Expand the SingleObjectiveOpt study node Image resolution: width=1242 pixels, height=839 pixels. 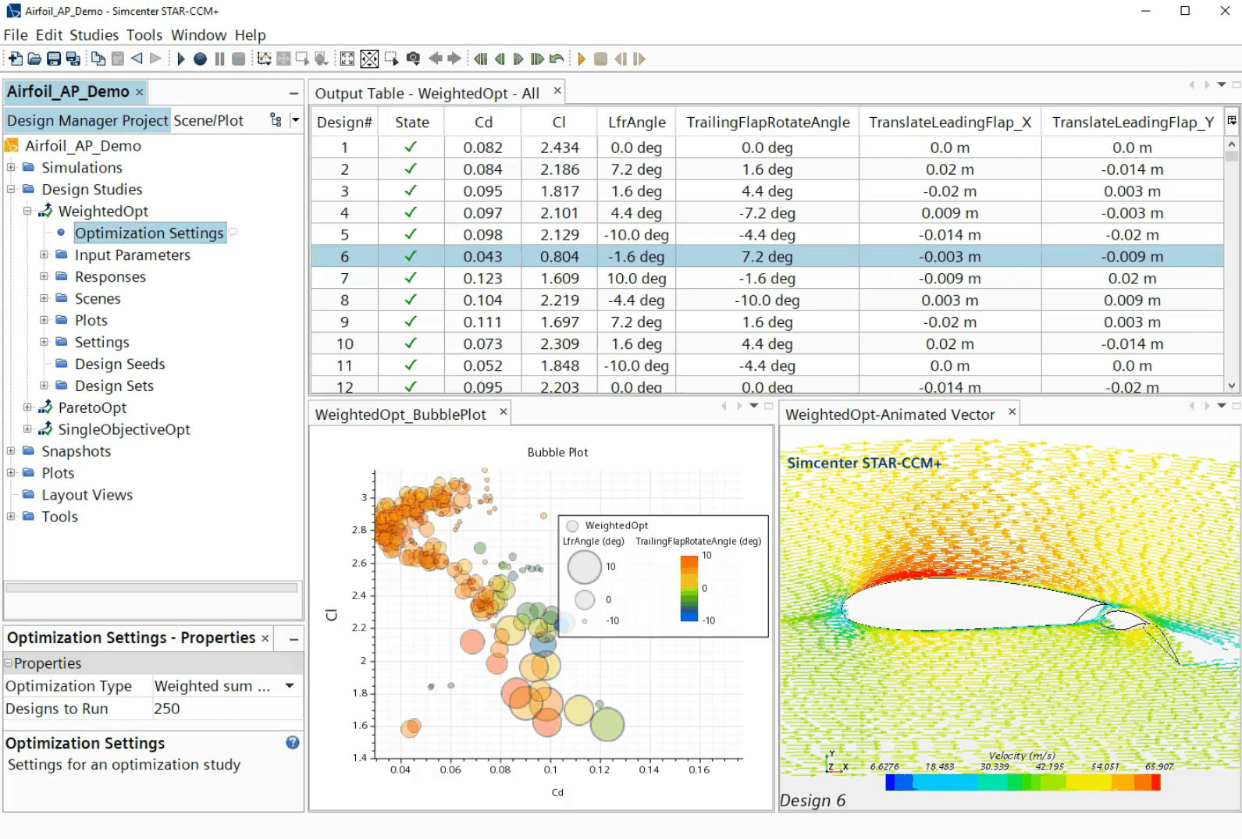click(x=27, y=429)
